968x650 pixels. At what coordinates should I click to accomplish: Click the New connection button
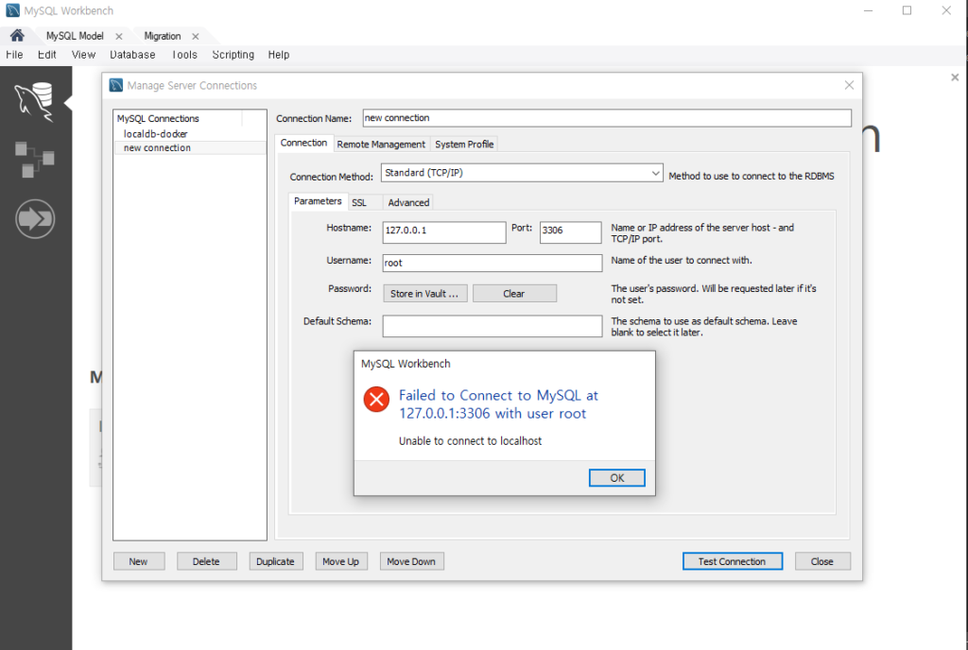click(x=139, y=561)
